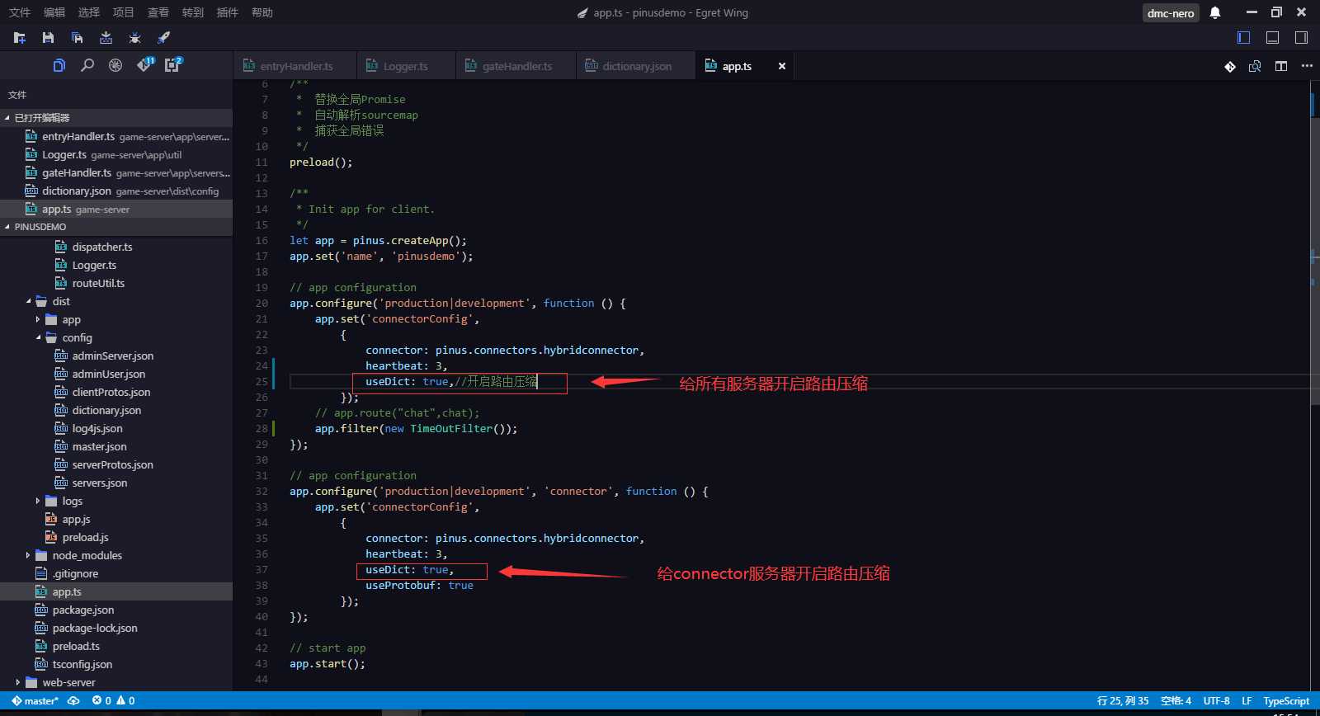Click the git changes icon in editor actions

coord(1230,66)
